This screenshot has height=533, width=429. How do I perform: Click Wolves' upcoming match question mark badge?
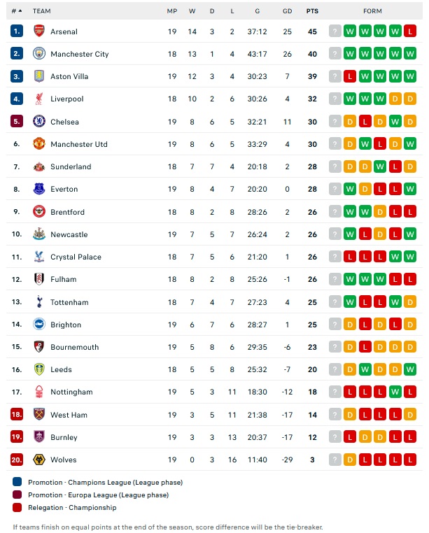click(x=335, y=460)
